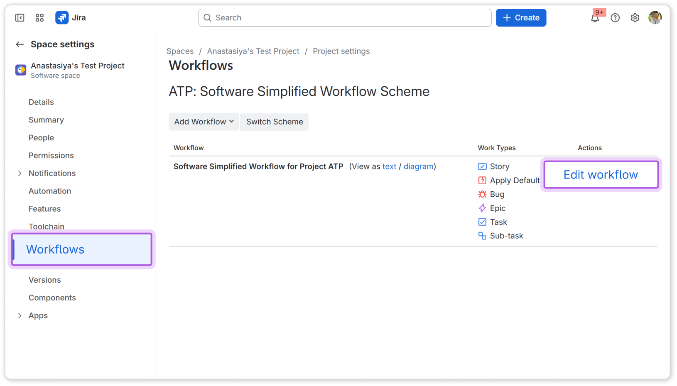Open the help question mark icon
The image size is (677, 386).
coord(615,18)
